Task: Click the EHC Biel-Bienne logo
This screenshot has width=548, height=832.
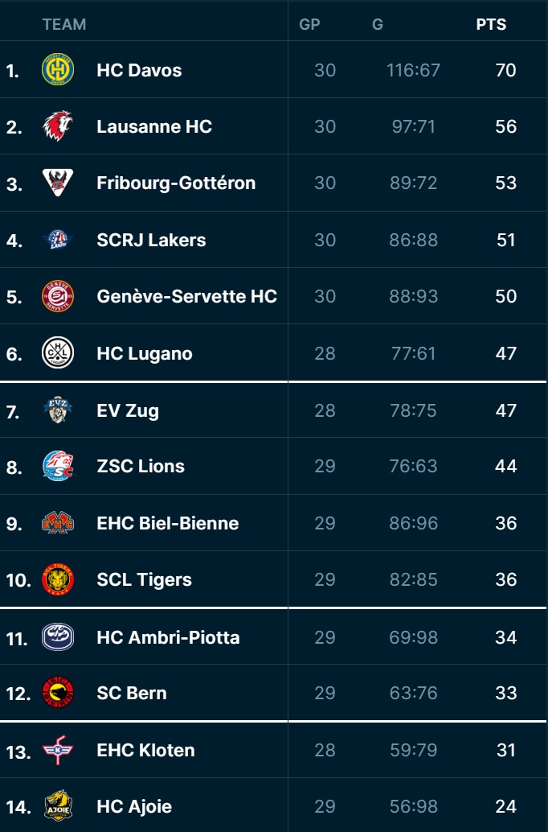Action: click(x=58, y=523)
